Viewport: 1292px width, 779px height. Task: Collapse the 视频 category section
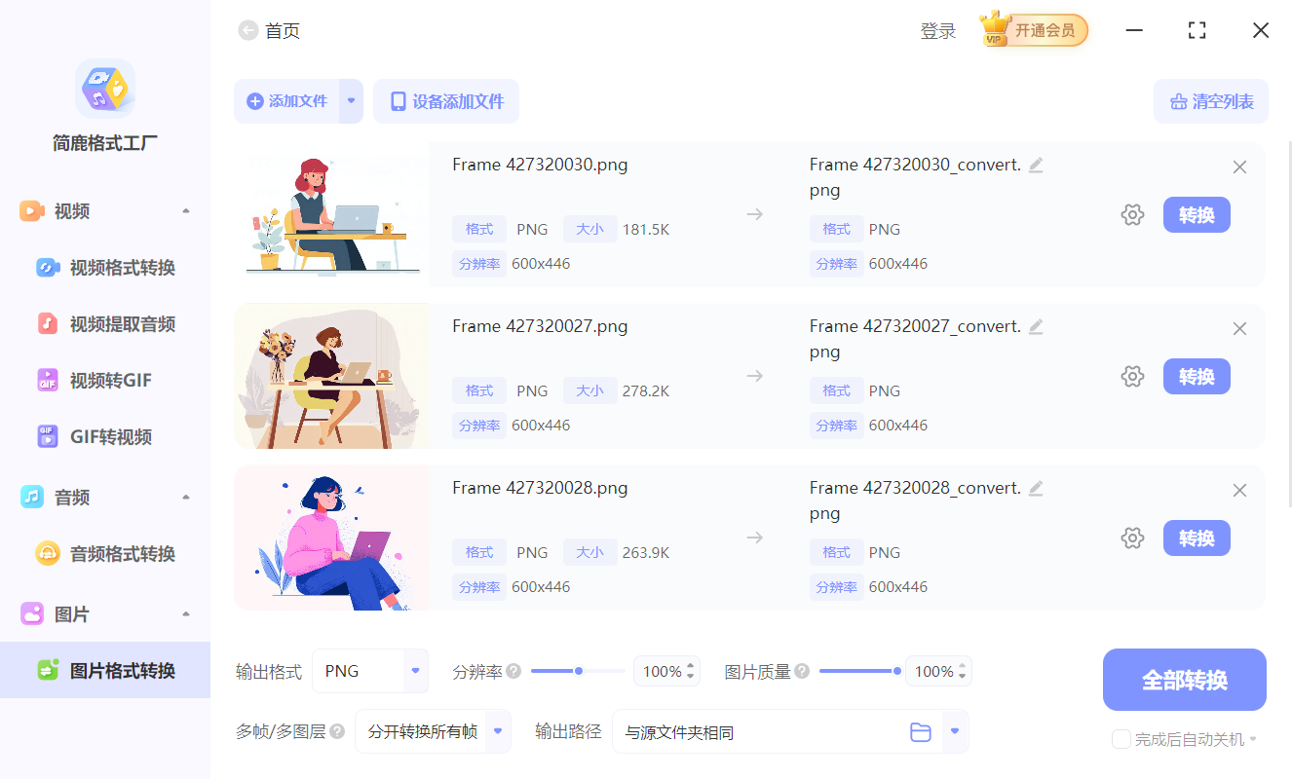186,208
